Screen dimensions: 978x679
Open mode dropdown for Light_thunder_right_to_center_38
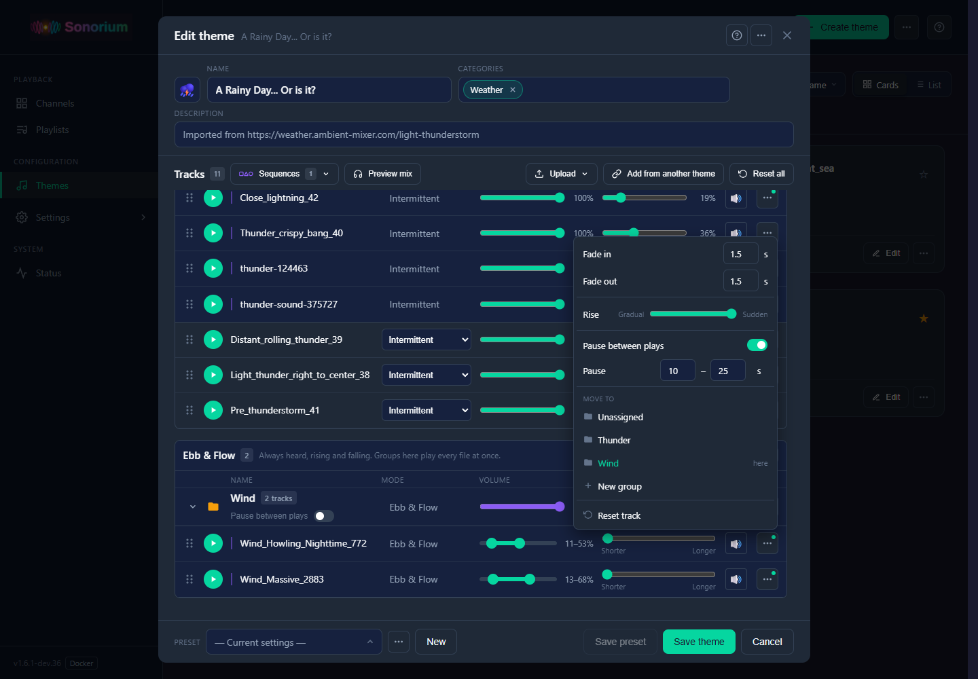(427, 375)
